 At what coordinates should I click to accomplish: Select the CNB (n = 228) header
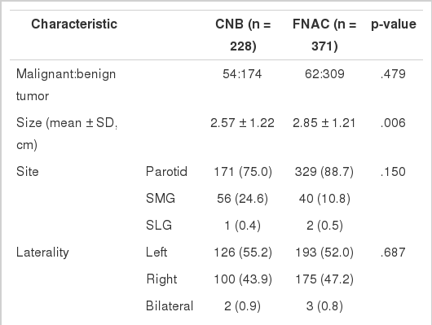[243, 35]
